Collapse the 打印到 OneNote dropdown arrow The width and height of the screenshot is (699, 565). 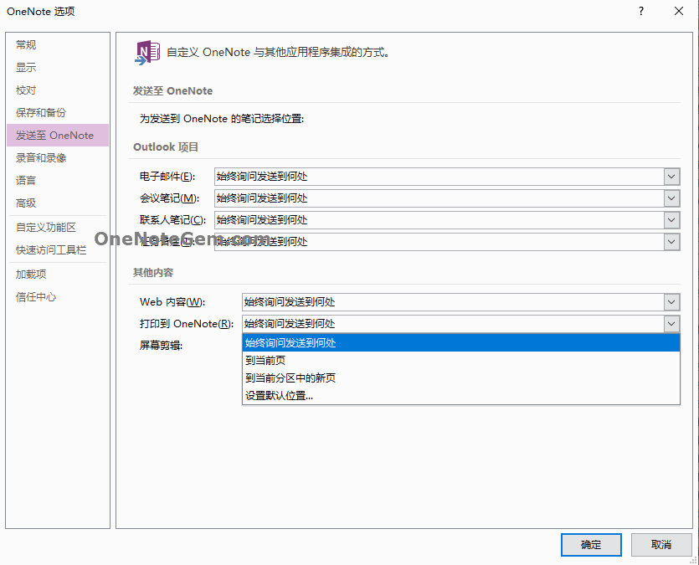click(671, 324)
